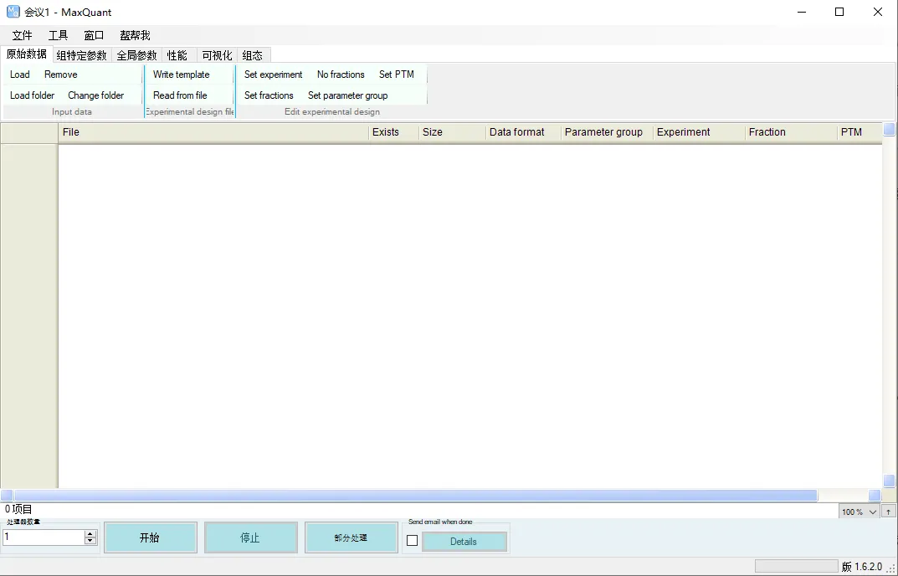Screen dimensions: 898x576
Task: Click the progress bar in status bar
Action: pyautogui.click(x=796, y=566)
